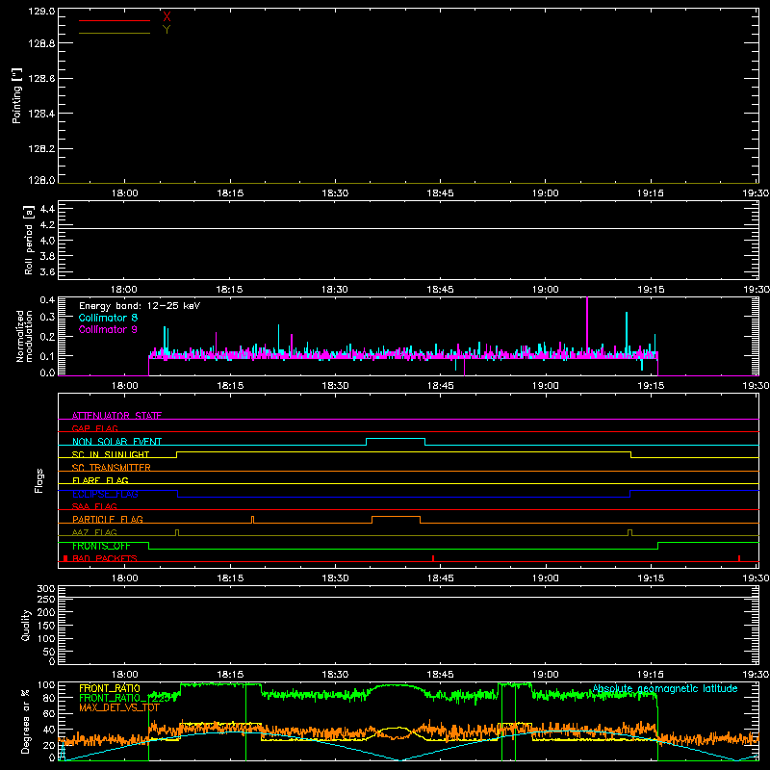Click the 4.4 tick on Roll period axis
The height and width of the screenshot is (770, 770).
(47, 209)
